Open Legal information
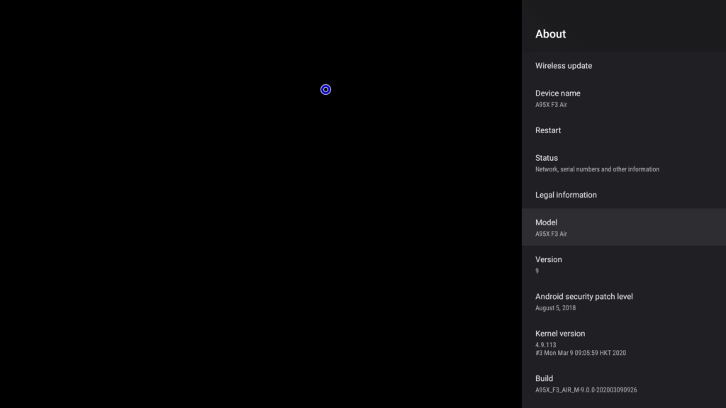Image resolution: width=726 pixels, height=408 pixels. 624,195
